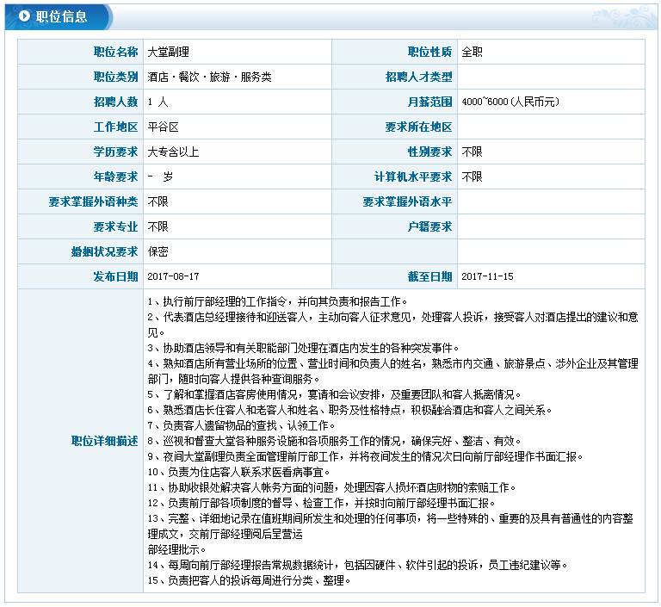The width and height of the screenshot is (661, 607).
Task: Click description item 1 about 前厅部经理的工作指令
Action: tap(277, 301)
